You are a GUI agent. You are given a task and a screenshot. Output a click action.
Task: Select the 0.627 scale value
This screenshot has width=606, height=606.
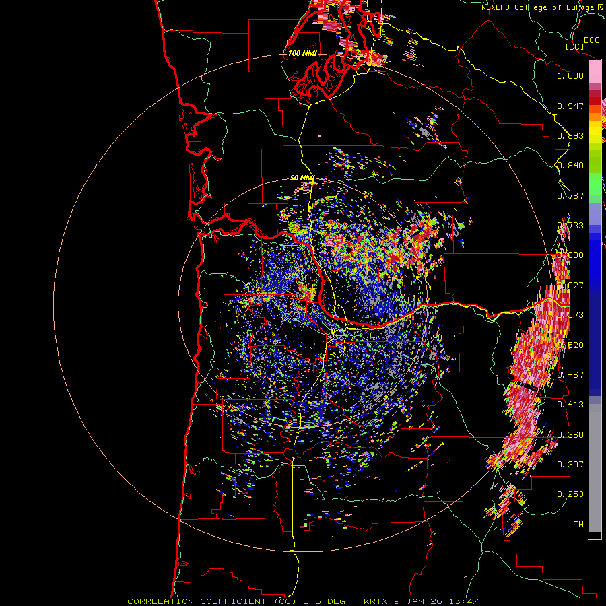coord(570,285)
